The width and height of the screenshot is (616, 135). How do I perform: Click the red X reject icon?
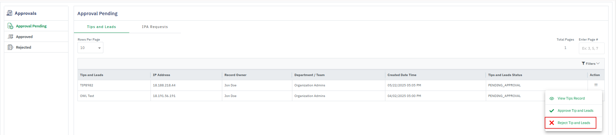point(552,123)
